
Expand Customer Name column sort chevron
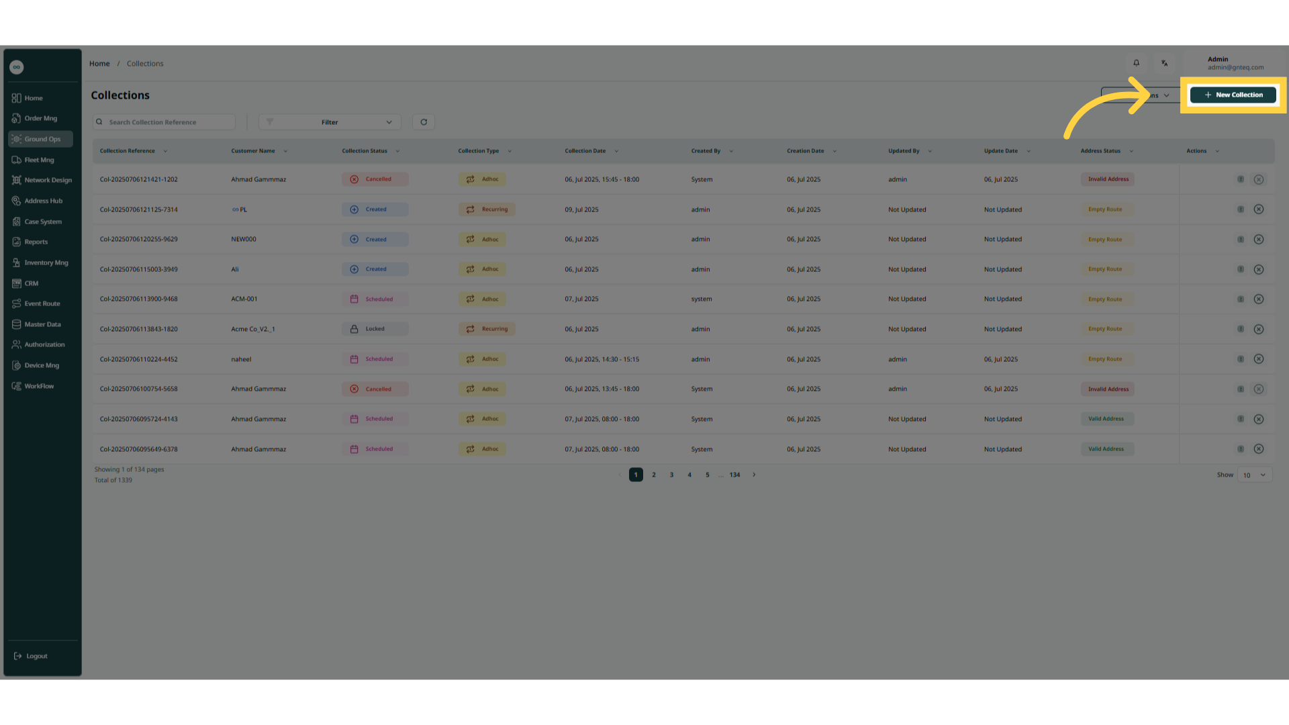[285, 151]
